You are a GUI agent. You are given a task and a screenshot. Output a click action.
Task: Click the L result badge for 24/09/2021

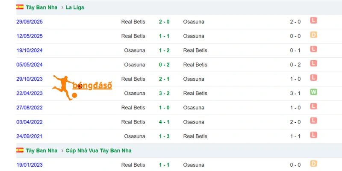click(313, 135)
